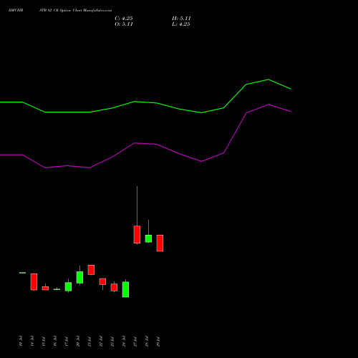Viewport: 358px width, 358px height.
Task: Click the high value H: 5.11
Action: click(x=181, y=19)
